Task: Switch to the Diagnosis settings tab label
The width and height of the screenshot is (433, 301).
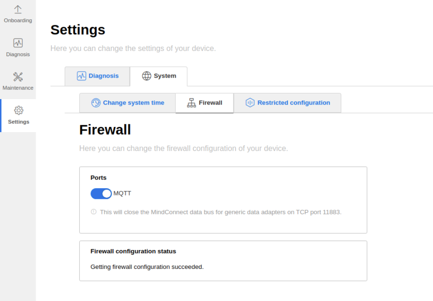Action: (x=103, y=76)
